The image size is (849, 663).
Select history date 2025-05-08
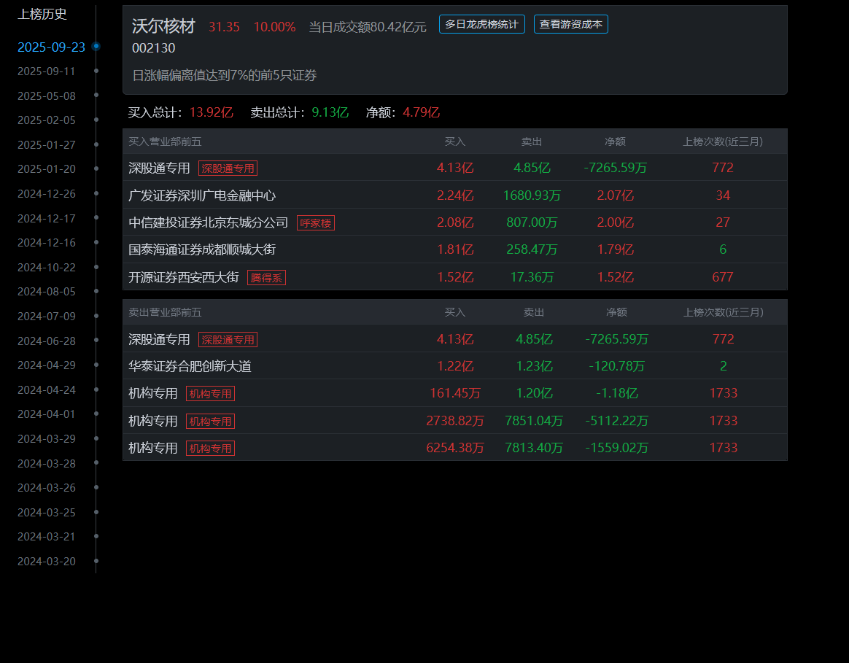point(47,96)
